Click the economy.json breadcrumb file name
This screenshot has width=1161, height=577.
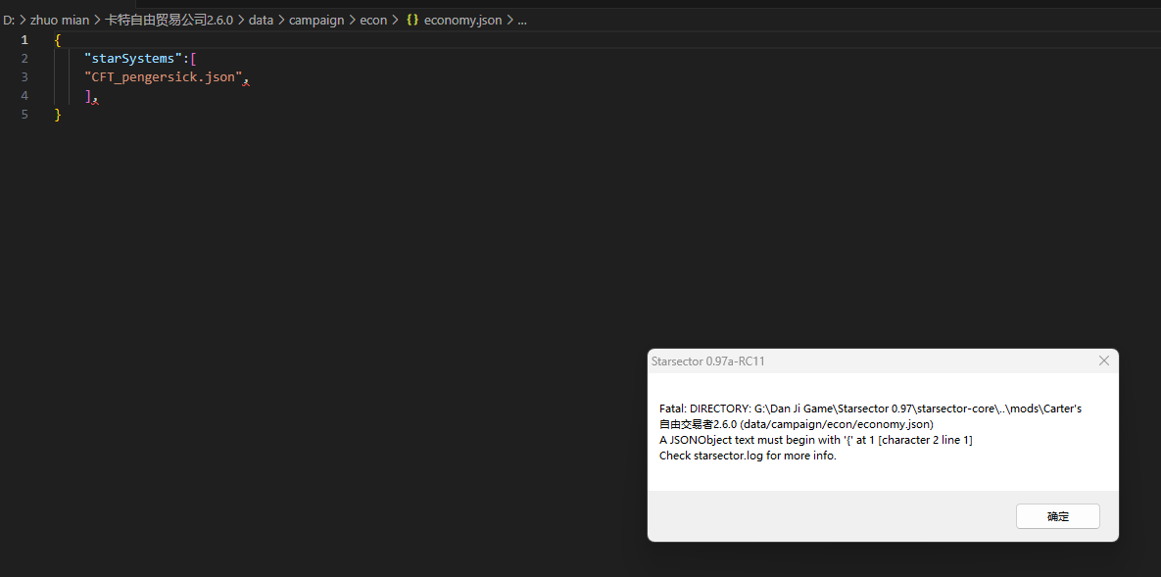coord(462,20)
